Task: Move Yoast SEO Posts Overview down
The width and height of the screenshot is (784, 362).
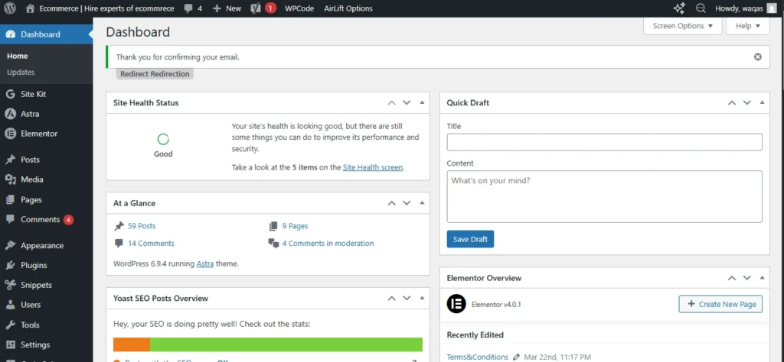Action: [x=407, y=298]
